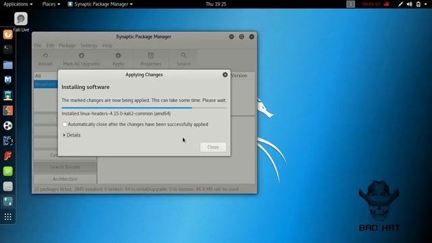This screenshot has width=432, height=243.
Task: Open the Files folder icon in dock
Action: tap(7, 65)
